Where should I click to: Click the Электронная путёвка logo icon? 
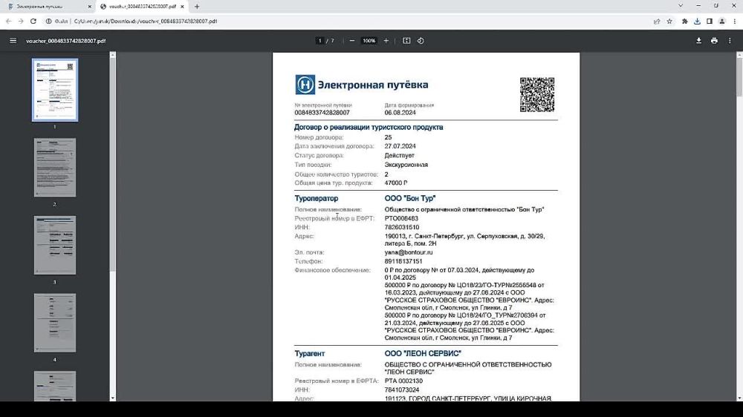(305, 85)
